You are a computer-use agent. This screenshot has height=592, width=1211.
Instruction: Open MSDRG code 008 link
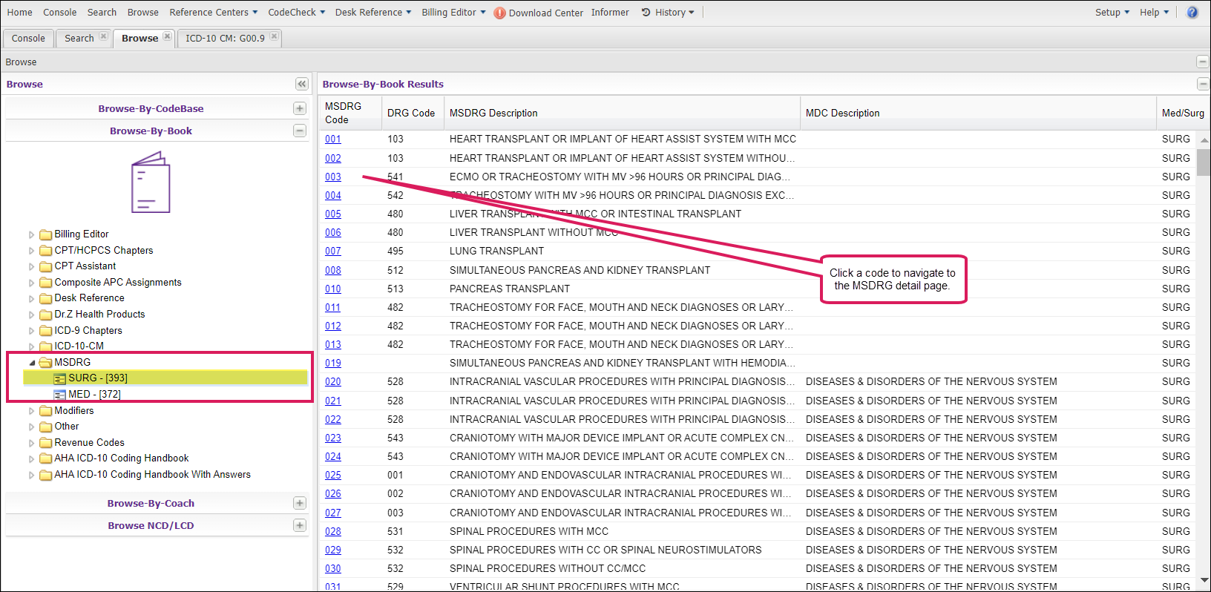tap(333, 270)
